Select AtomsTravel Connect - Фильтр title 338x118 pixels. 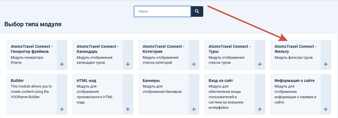tap(295, 49)
